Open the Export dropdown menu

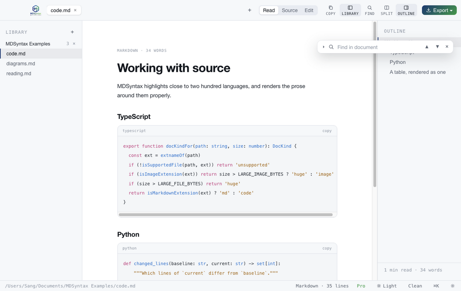click(x=439, y=10)
